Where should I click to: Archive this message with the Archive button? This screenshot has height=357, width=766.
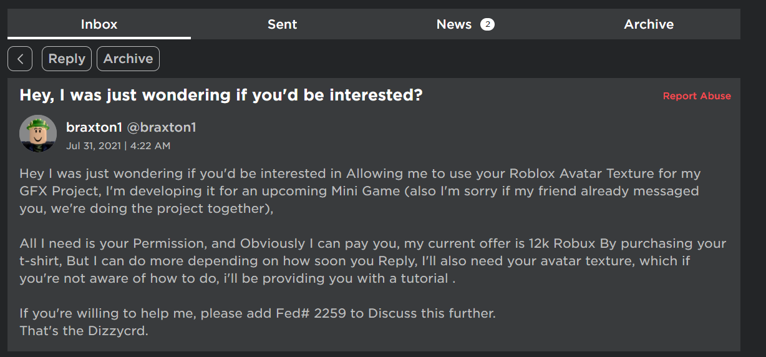128,59
